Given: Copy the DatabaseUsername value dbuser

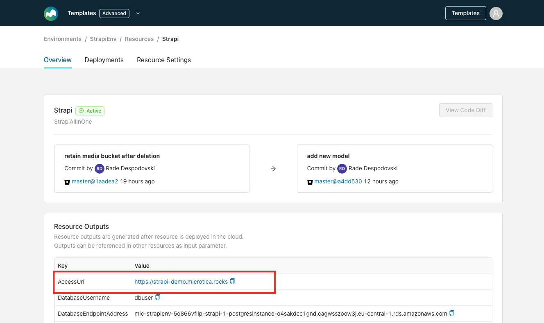Looking at the screenshot, I should (x=158, y=297).
